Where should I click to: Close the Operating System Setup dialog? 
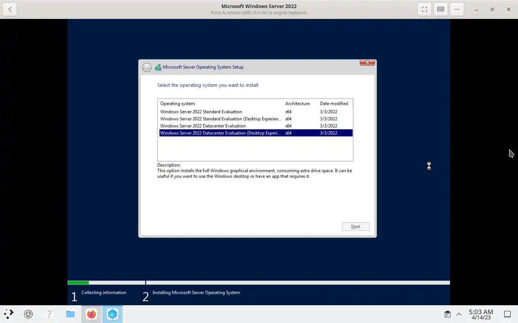tap(367, 63)
